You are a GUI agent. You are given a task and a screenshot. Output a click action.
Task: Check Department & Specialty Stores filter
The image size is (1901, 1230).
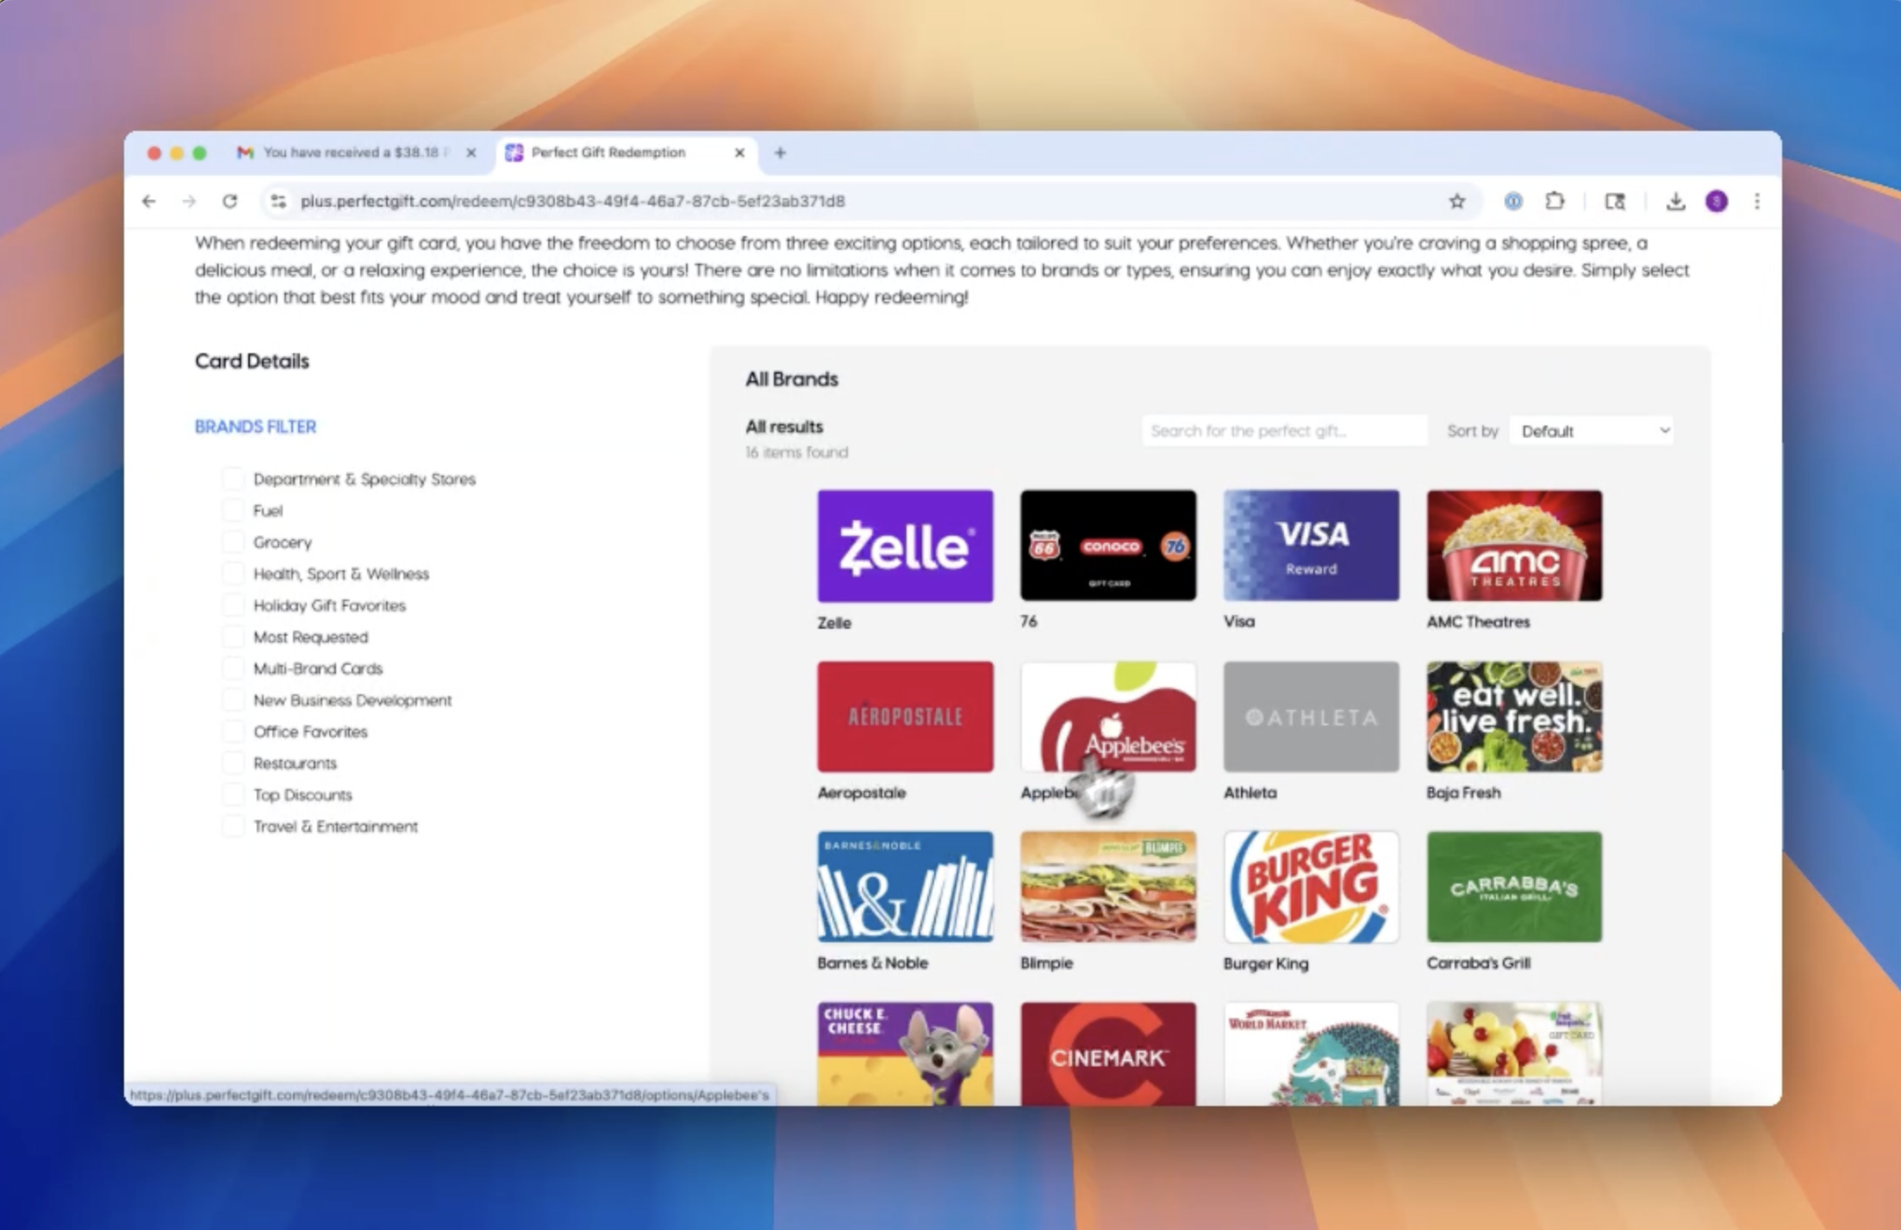pyautogui.click(x=233, y=479)
